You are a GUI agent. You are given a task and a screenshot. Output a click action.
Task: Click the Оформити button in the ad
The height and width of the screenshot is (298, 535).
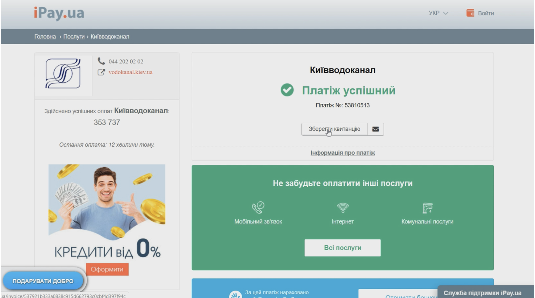click(107, 269)
